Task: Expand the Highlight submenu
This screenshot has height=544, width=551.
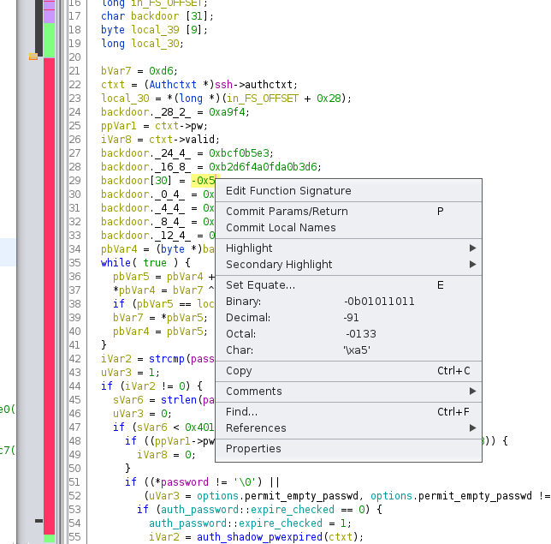Action: pyautogui.click(x=249, y=248)
